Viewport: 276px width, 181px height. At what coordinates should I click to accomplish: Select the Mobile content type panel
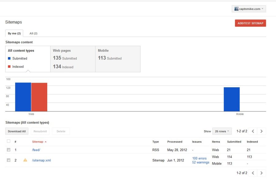118,59
